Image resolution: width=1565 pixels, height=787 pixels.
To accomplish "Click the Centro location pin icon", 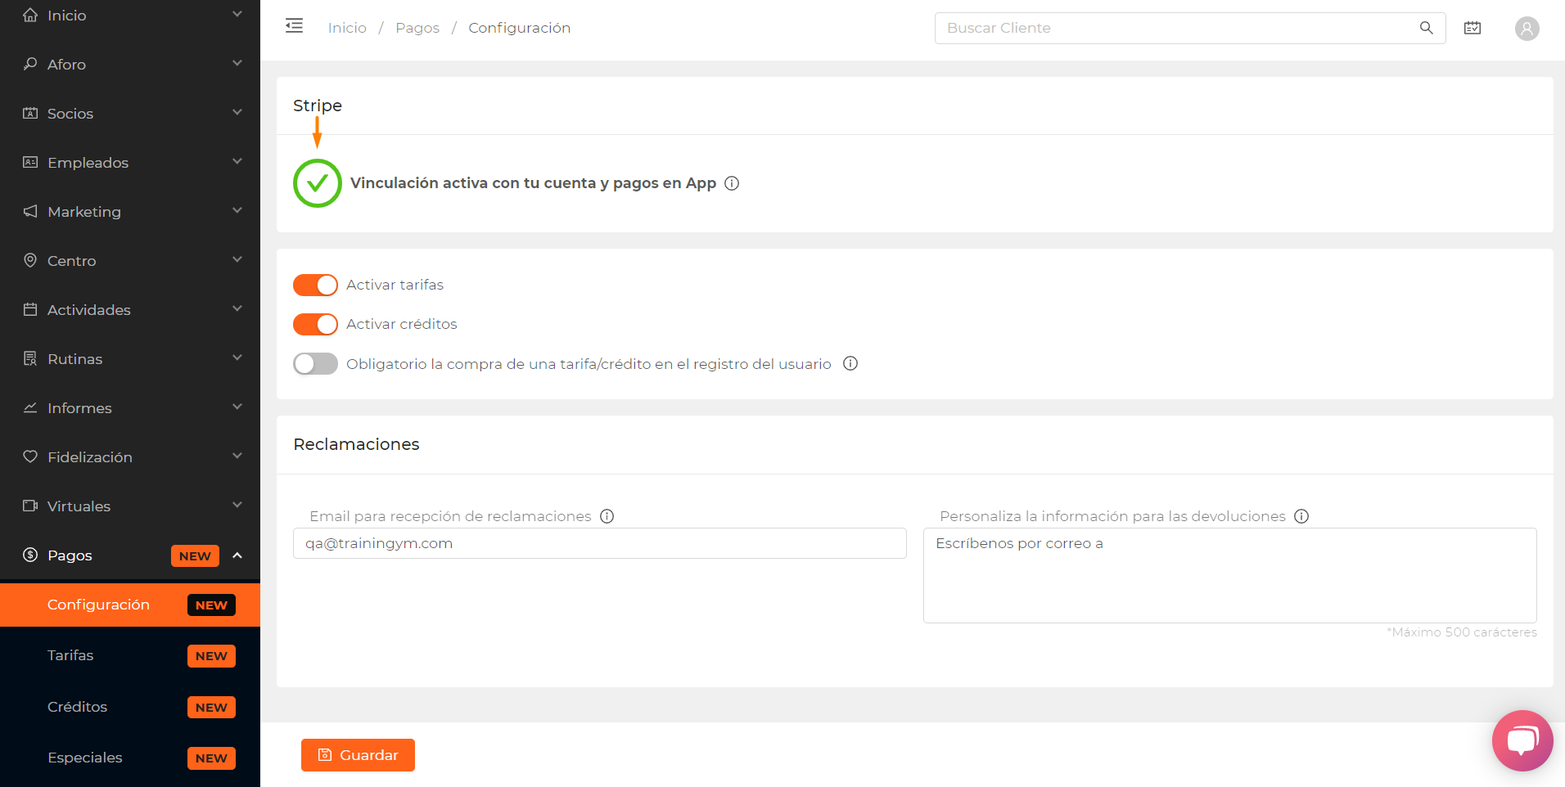I will (x=30, y=260).
